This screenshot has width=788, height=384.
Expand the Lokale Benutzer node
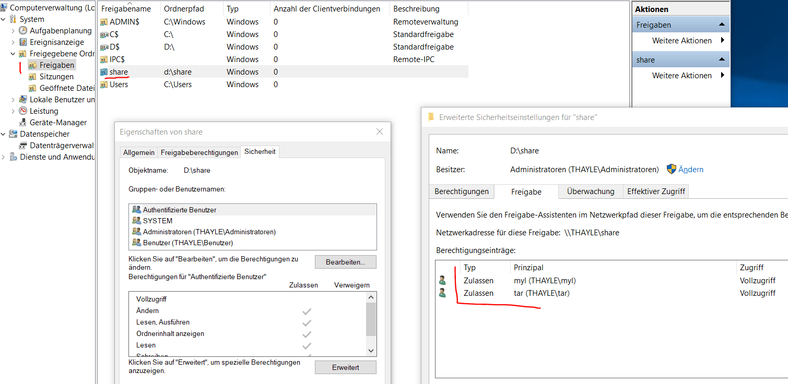pyautogui.click(x=13, y=99)
